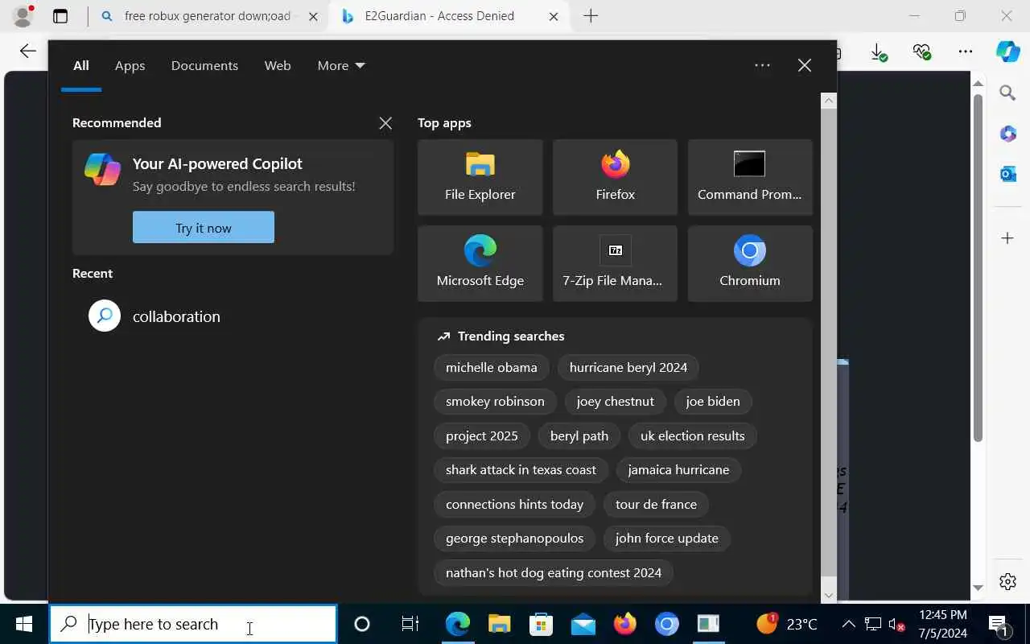Open Outlook in Edge sidebar

tap(1007, 174)
